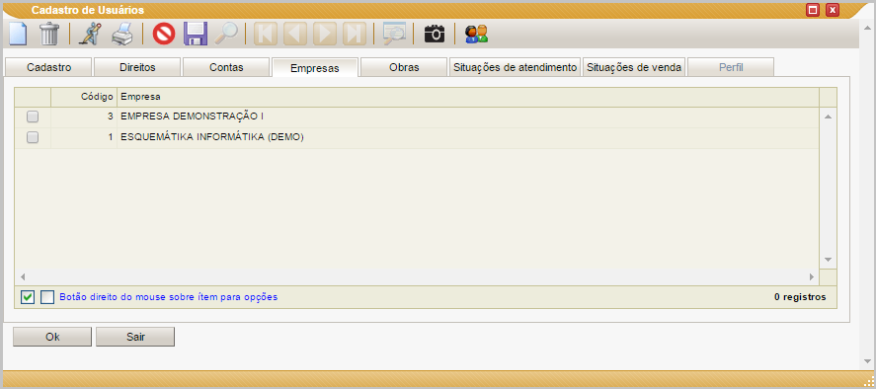This screenshot has height=389, width=876.
Task: Check the EMPRESA DEMONSTRAÇÃO I checkbox
Action: click(33, 117)
